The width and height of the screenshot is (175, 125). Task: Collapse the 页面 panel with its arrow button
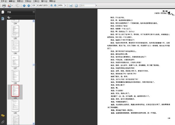[x=34, y=12]
